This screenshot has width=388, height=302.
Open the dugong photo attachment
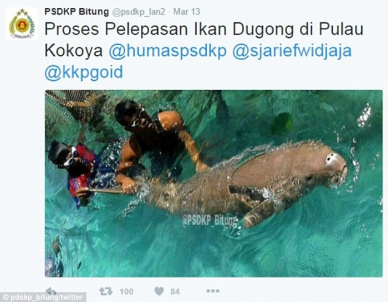click(x=213, y=184)
